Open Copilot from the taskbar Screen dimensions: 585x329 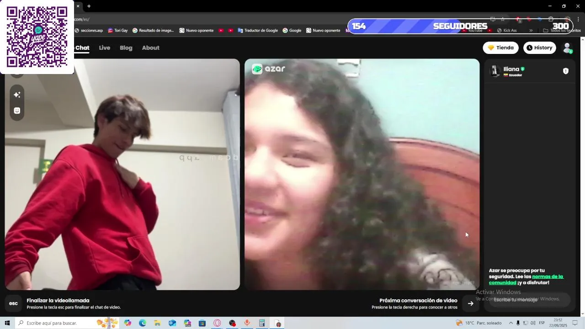(128, 323)
